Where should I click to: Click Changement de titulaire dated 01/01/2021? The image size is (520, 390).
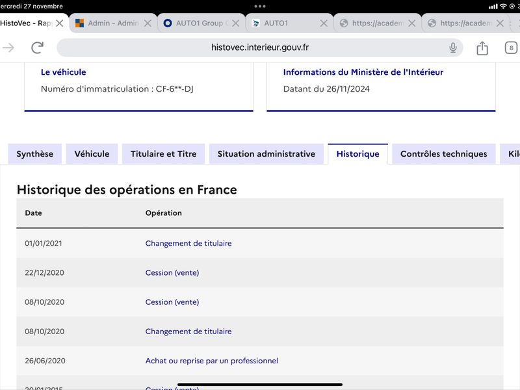click(x=188, y=243)
